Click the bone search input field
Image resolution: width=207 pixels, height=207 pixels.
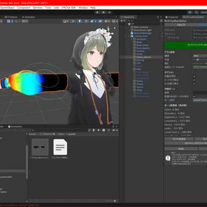[x=200, y=93]
